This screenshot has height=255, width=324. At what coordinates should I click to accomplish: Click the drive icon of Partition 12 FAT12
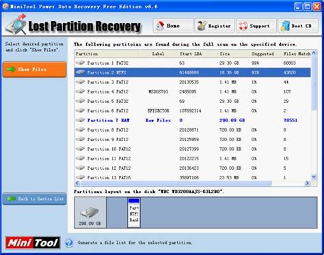coord(80,168)
